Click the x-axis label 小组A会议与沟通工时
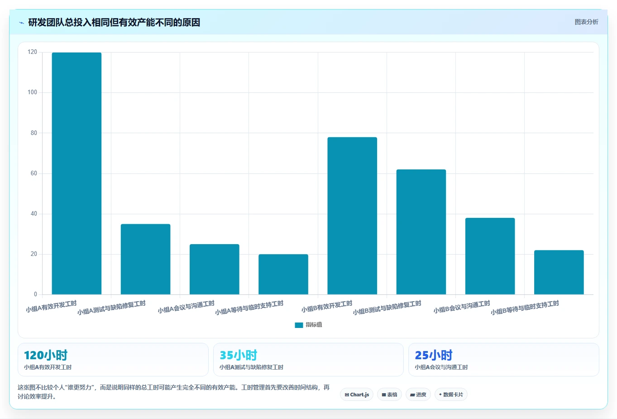617x419 pixels. (186, 307)
